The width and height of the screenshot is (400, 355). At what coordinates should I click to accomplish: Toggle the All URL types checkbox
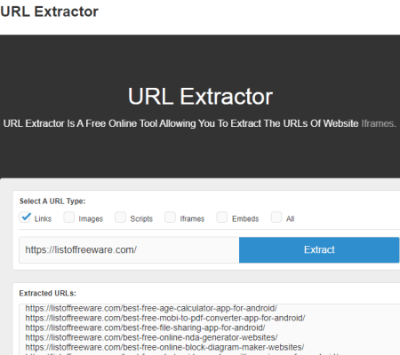[276, 217]
